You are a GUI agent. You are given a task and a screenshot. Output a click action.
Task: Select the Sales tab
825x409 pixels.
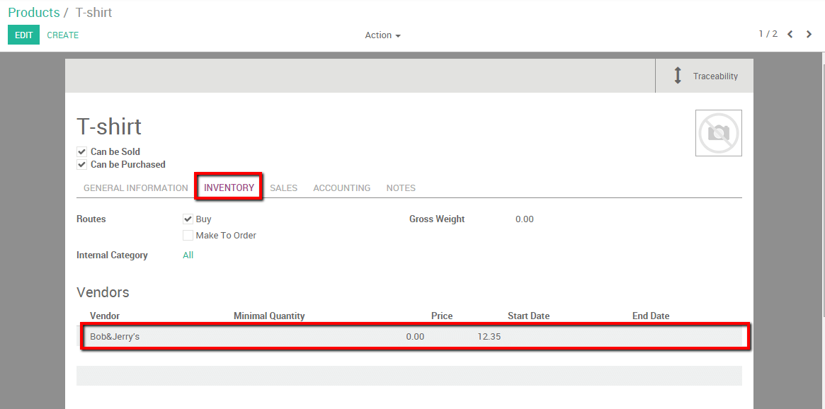click(283, 188)
